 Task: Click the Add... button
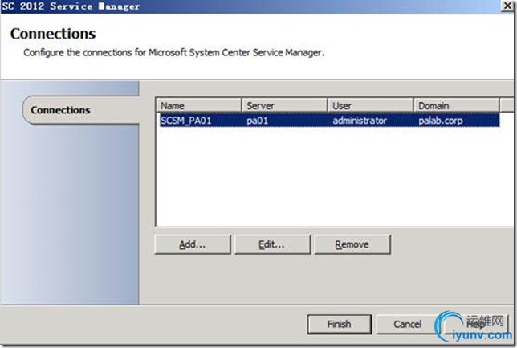click(193, 244)
